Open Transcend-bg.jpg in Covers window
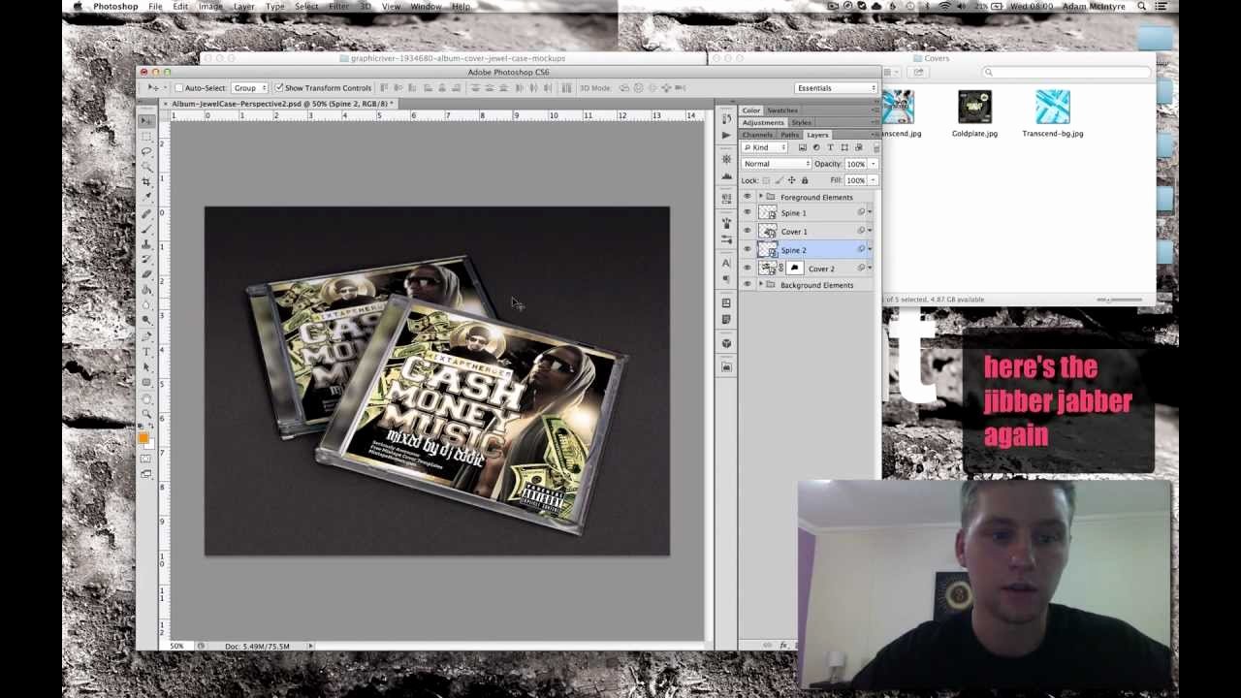The image size is (1241, 698). [x=1053, y=113]
